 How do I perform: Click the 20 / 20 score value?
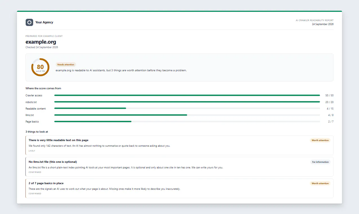point(329,102)
